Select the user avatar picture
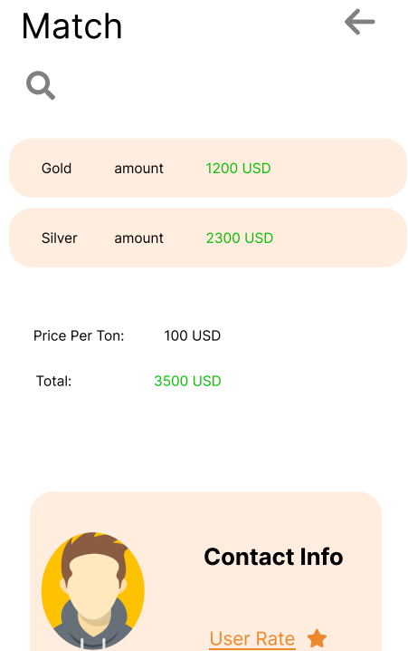 click(x=93, y=591)
